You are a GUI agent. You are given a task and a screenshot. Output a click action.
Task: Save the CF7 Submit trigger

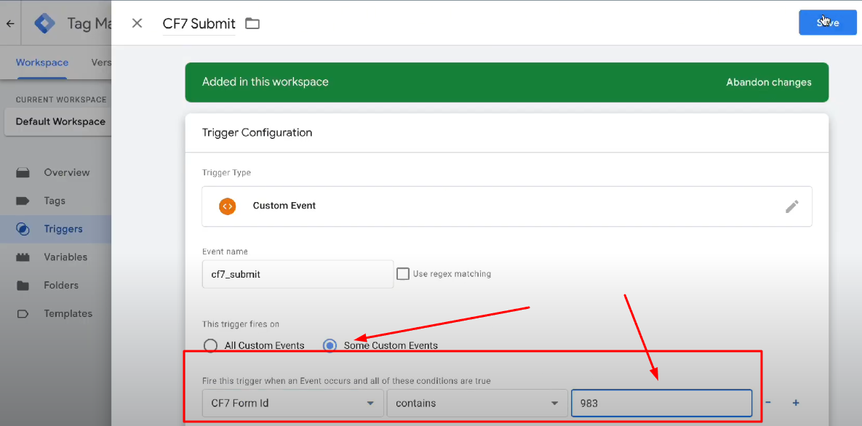[x=827, y=23]
